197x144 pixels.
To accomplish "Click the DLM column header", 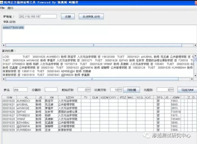I will (x=95, y=97).
